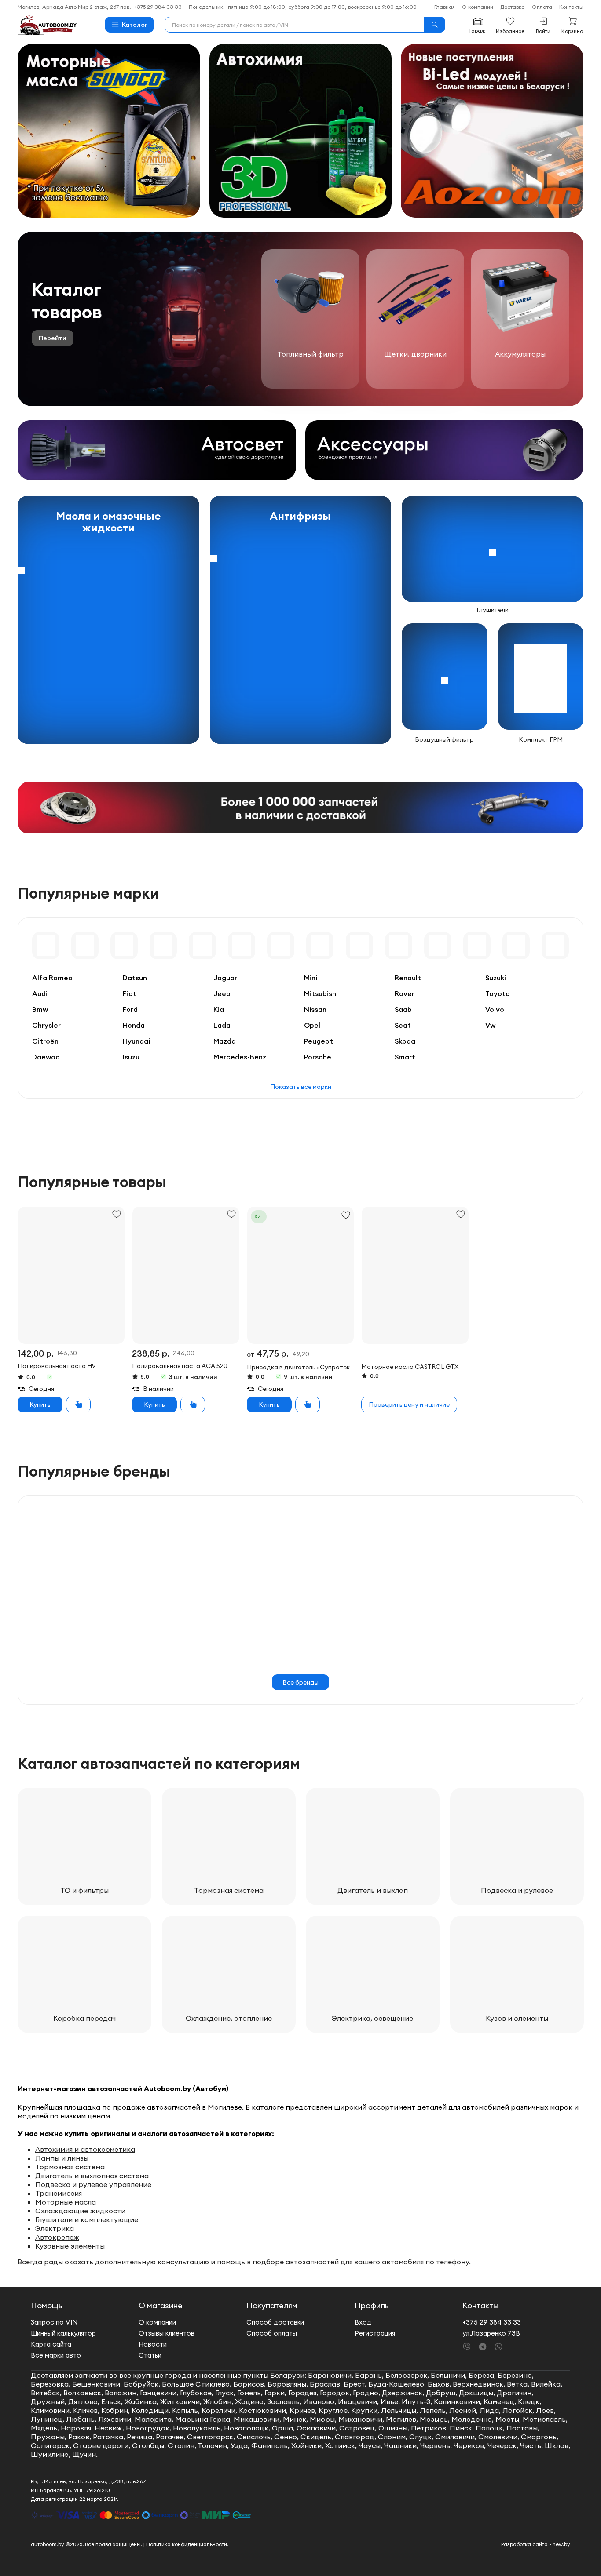
Task: Open Главная in top menu
Action: [444, 7]
